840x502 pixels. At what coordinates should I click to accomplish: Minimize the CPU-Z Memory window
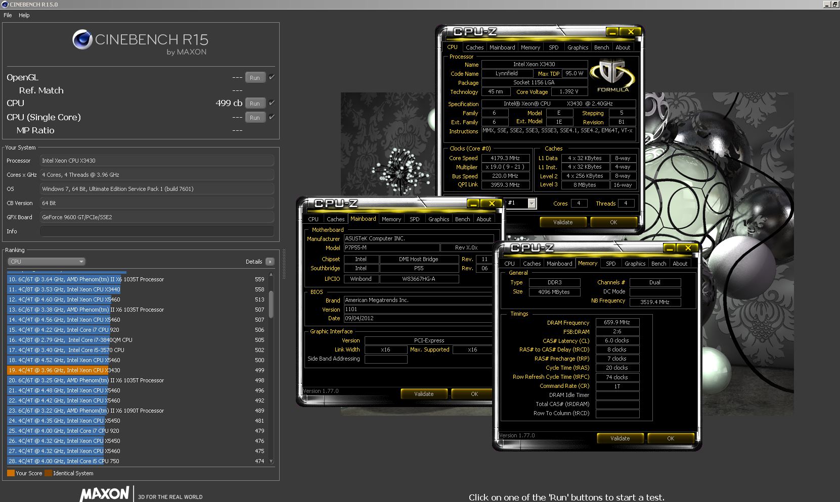pos(670,248)
